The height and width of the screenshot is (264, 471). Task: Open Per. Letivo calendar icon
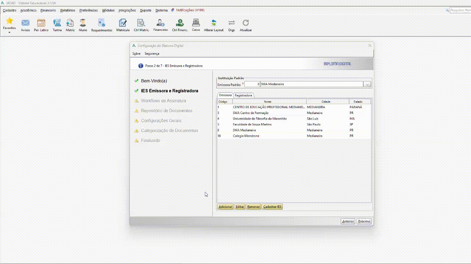[41, 23]
